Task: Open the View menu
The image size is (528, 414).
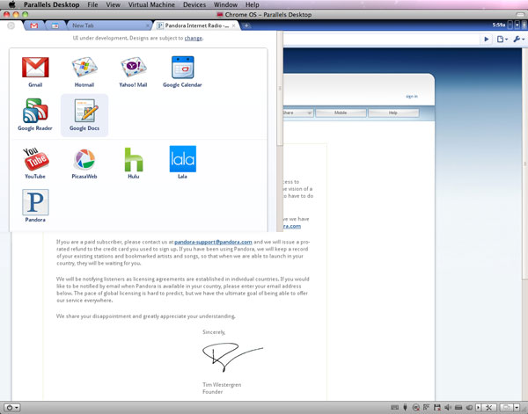Action: [x=114, y=4]
